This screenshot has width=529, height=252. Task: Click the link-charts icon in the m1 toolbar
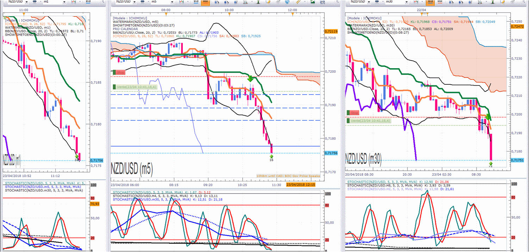pos(35,2)
